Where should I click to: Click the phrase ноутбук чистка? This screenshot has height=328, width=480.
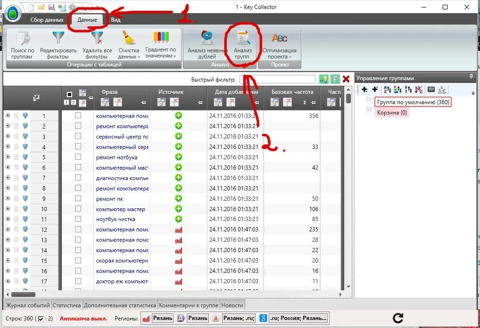pos(116,220)
